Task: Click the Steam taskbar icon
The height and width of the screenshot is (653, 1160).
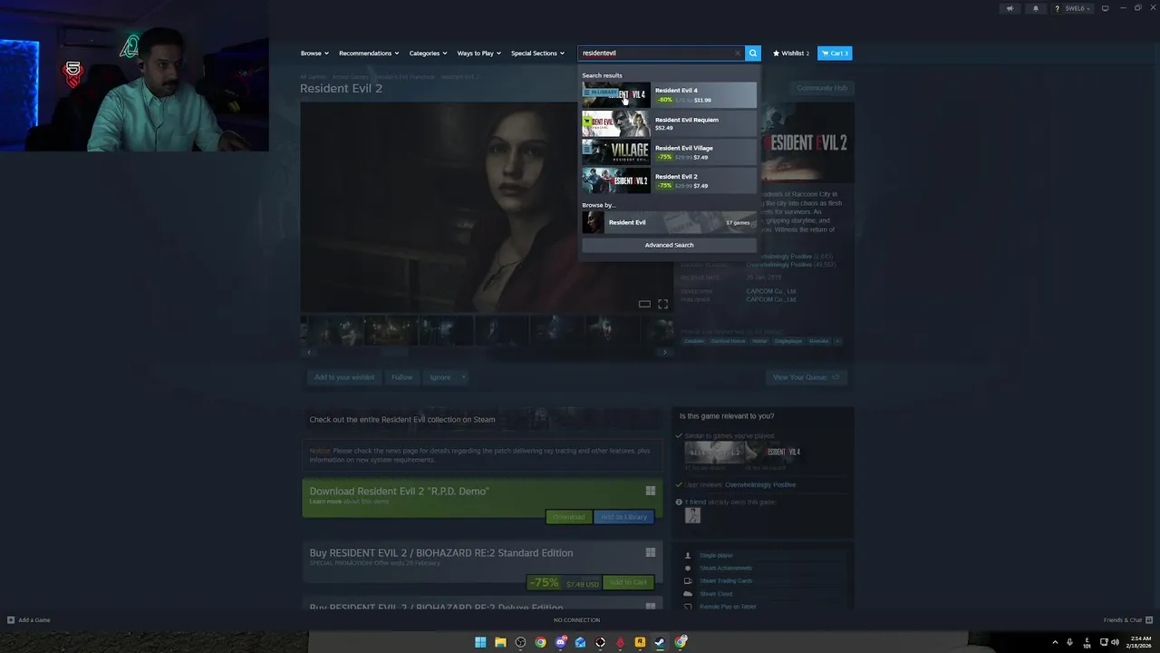Action: pyautogui.click(x=660, y=642)
